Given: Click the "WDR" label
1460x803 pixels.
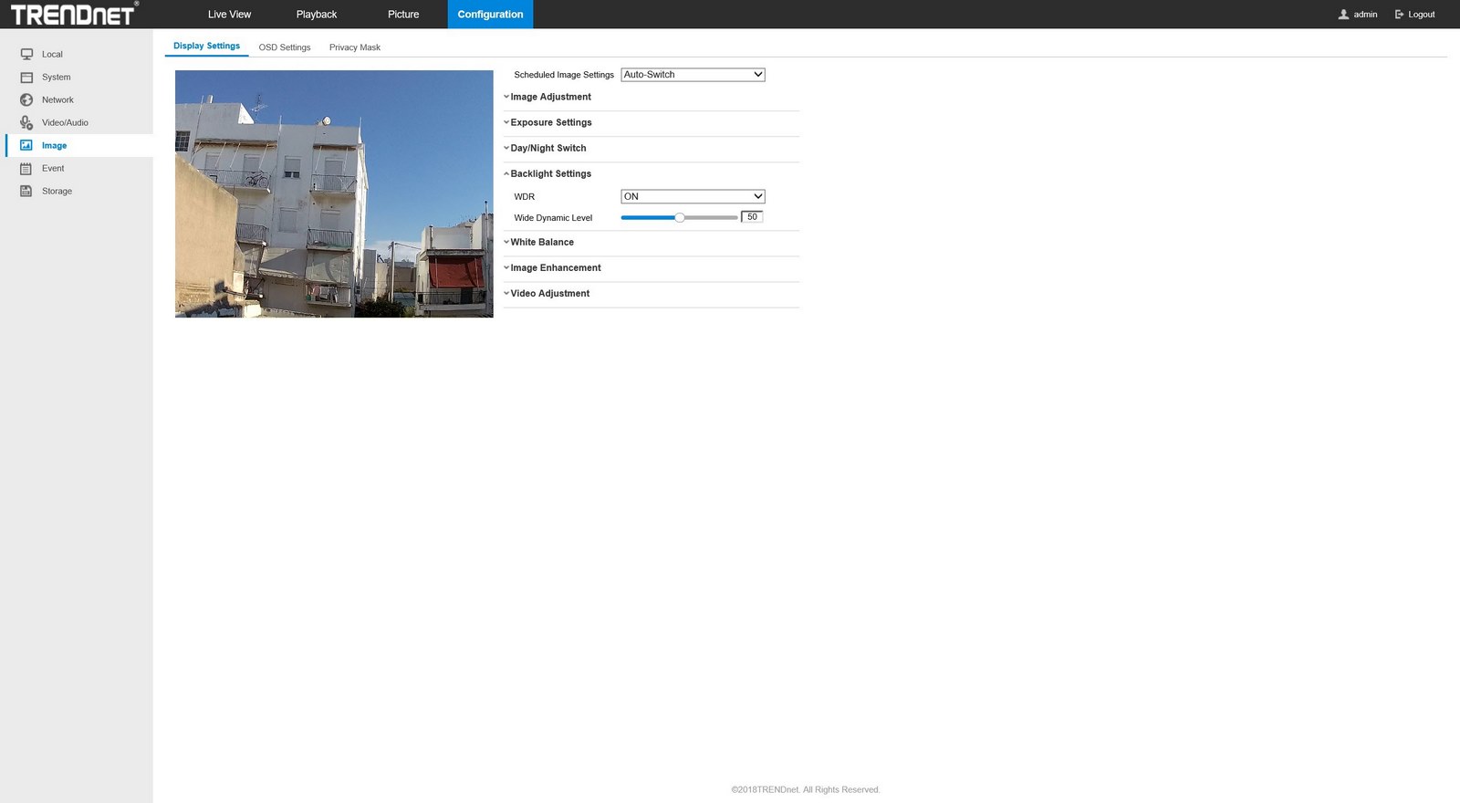Looking at the screenshot, I should [524, 197].
